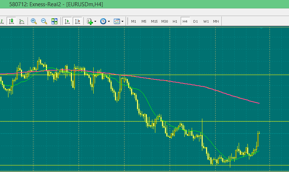Screen dimensions: 289x172
Task: Tile the chart windows
Action: click(54, 21)
